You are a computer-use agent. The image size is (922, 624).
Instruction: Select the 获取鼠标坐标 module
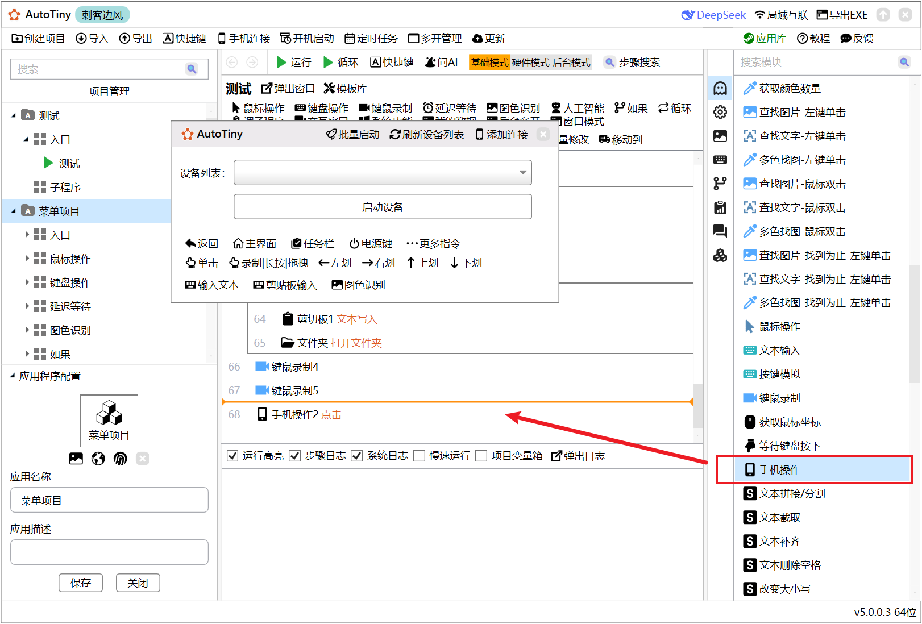[x=782, y=422]
